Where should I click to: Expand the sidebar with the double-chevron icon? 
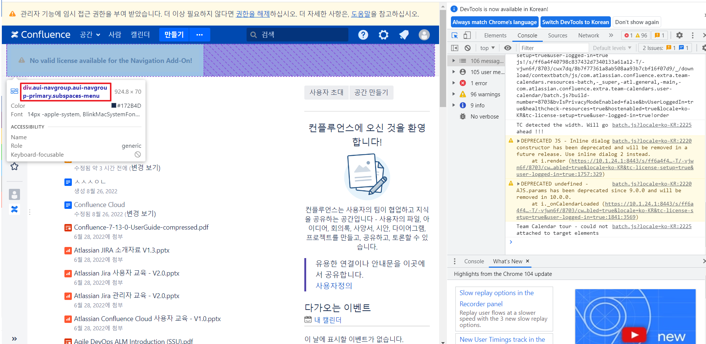tap(14, 339)
